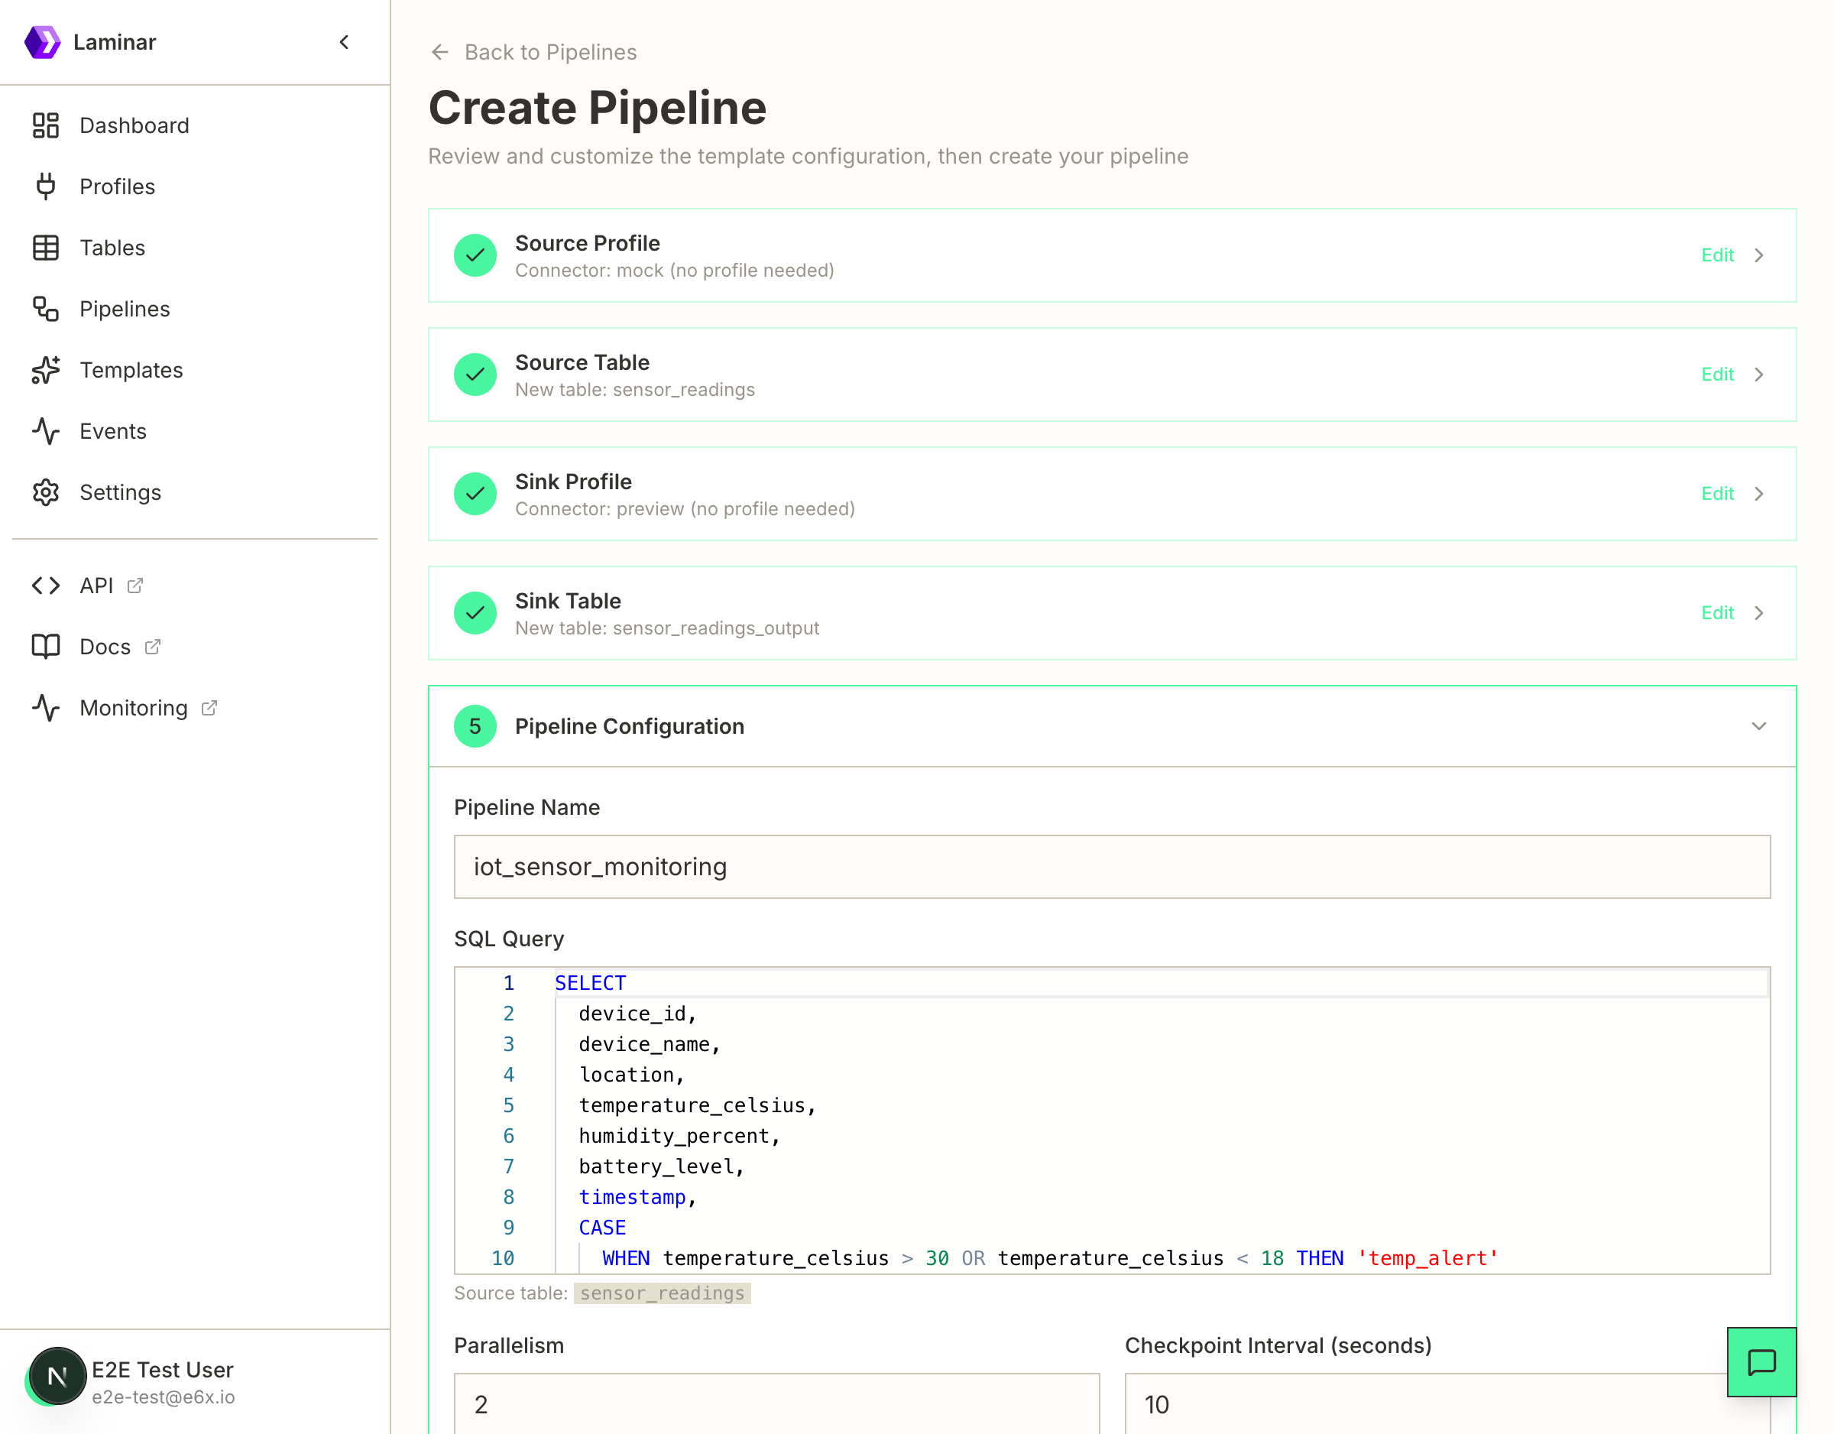Collapse the Pipeline Configuration section

point(1758,726)
